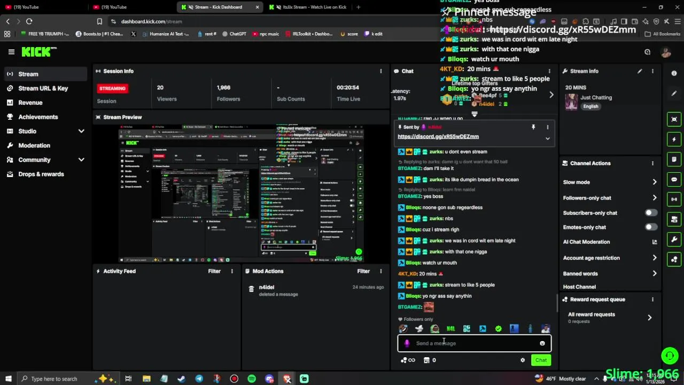This screenshot has width=684, height=385.
Task: Click wrench icon in right rail
Action: click(674, 239)
